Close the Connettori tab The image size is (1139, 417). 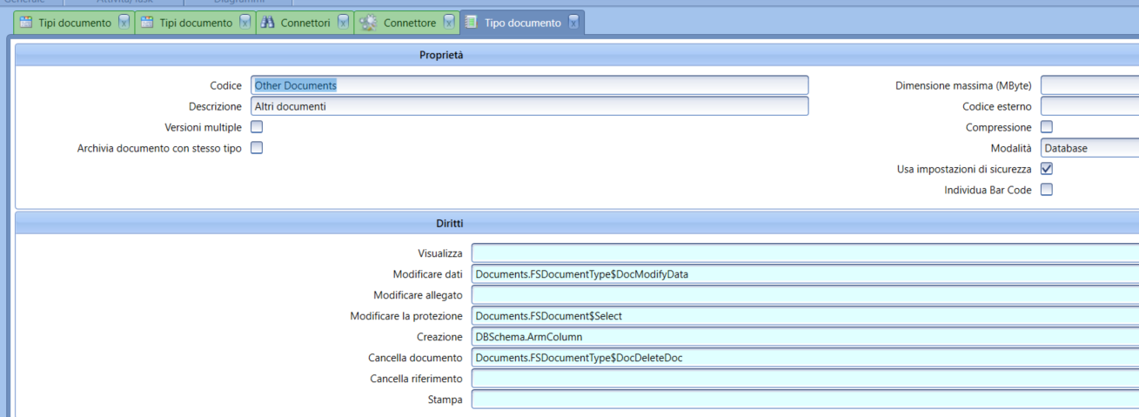343,24
